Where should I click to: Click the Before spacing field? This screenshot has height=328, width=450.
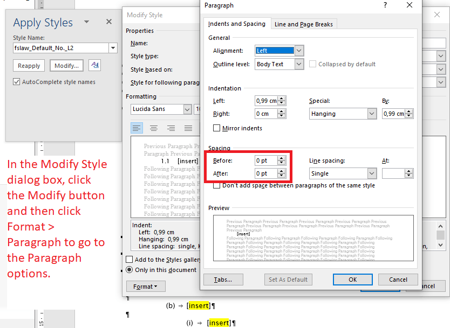tap(266, 160)
